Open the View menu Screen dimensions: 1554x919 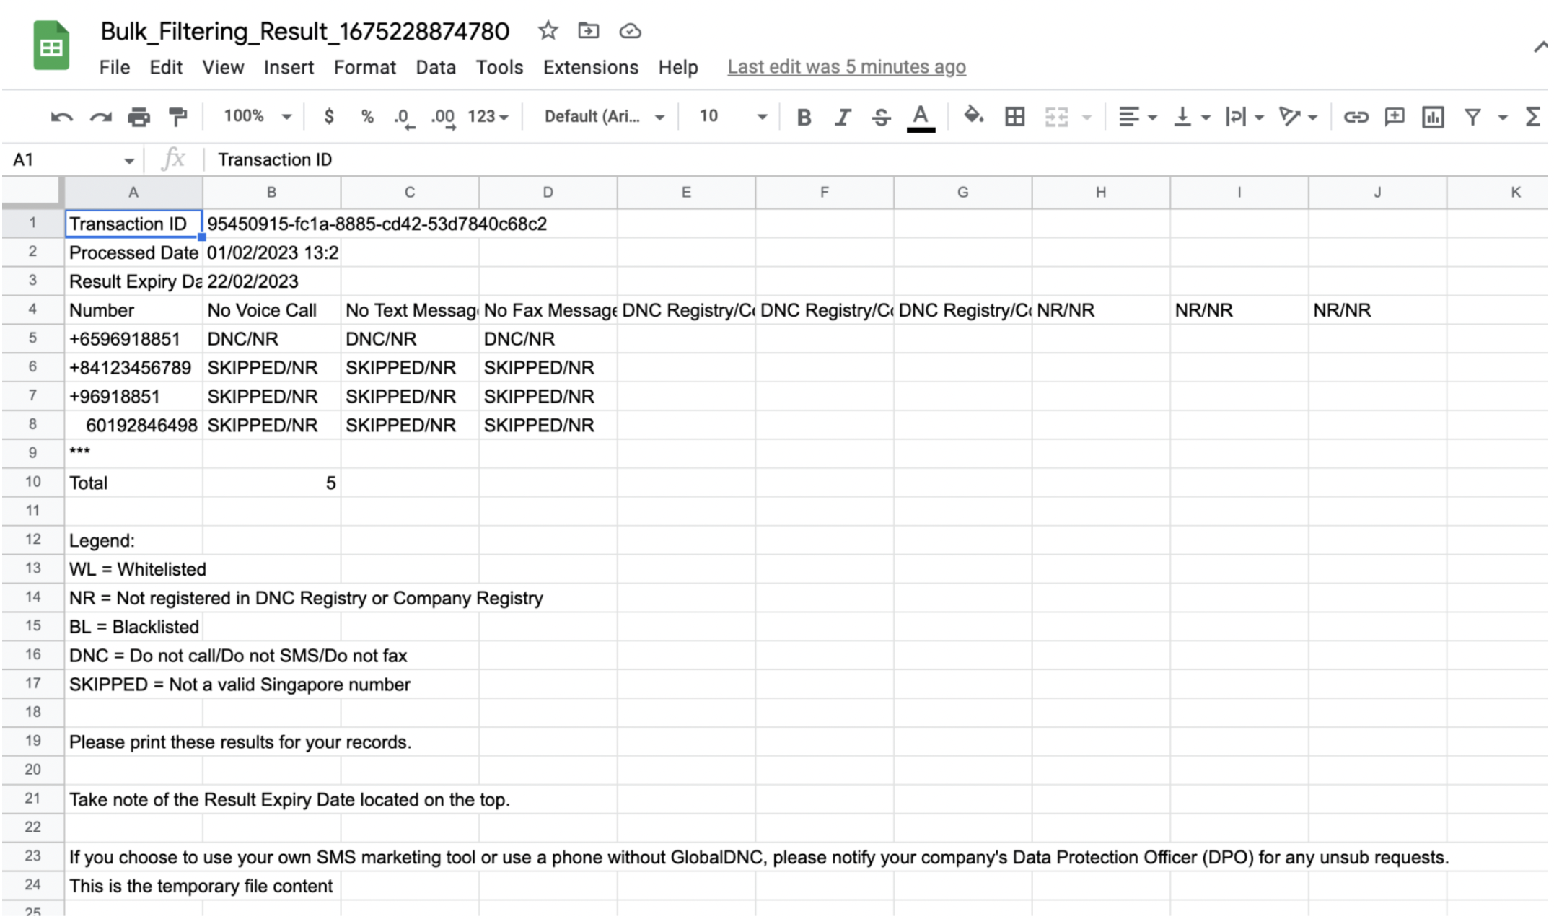point(223,67)
